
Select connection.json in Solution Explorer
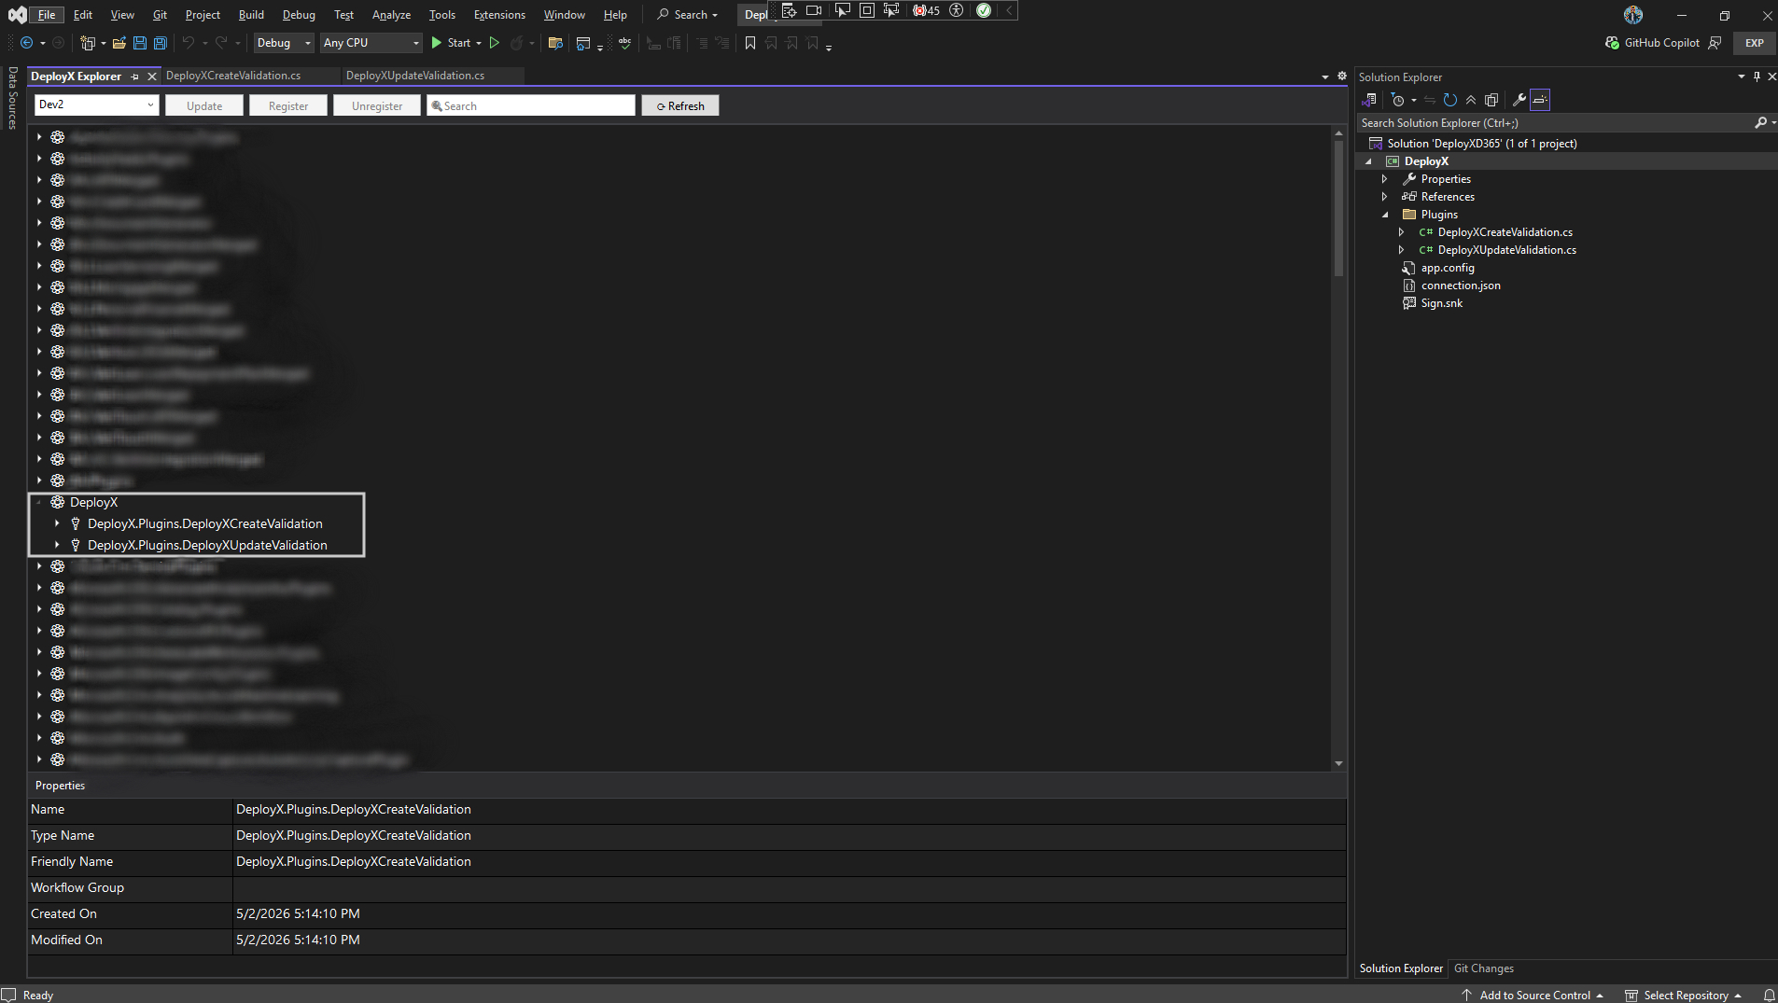[1461, 286]
